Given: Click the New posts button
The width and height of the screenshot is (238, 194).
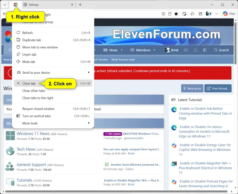Looking at the screenshot, I should click(x=192, y=88).
